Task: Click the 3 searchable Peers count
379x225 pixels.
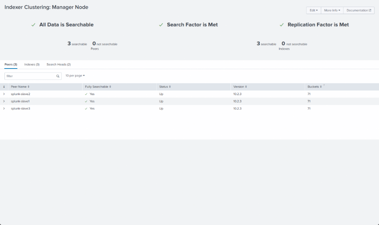Action: point(77,44)
